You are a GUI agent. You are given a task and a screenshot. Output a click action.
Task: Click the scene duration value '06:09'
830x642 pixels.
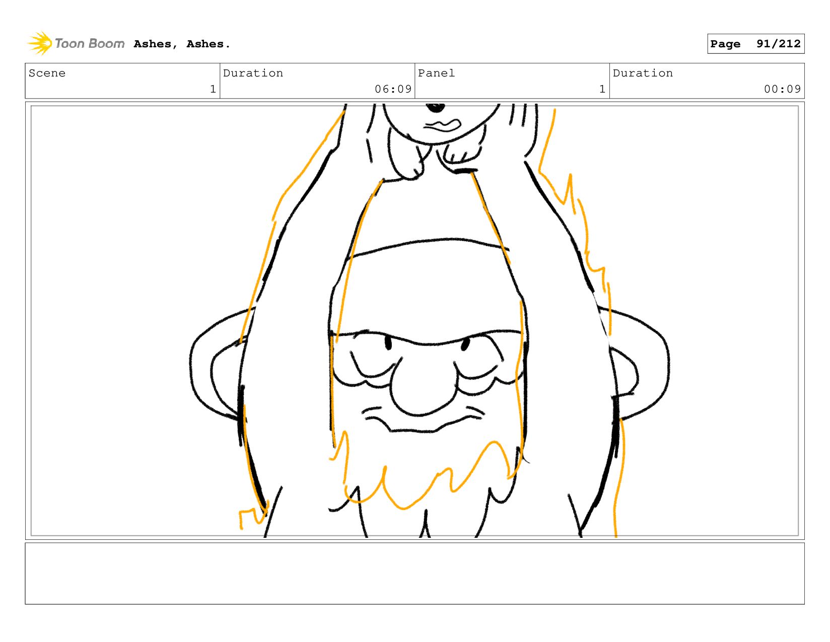393,89
